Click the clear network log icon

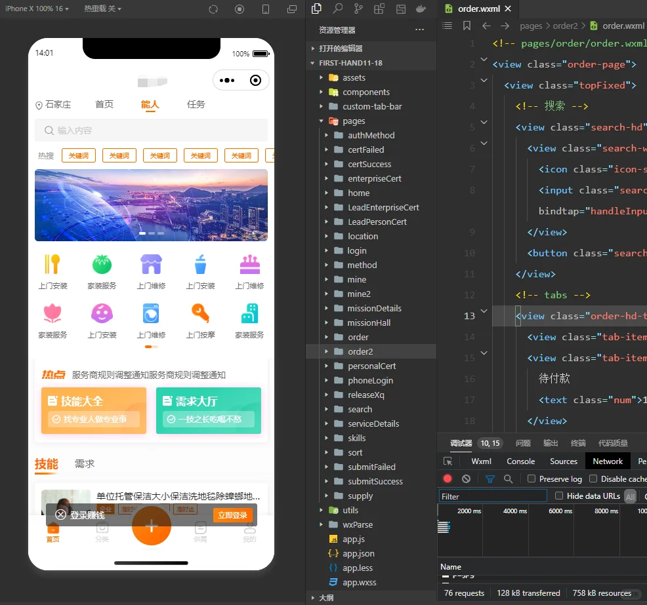pos(467,478)
